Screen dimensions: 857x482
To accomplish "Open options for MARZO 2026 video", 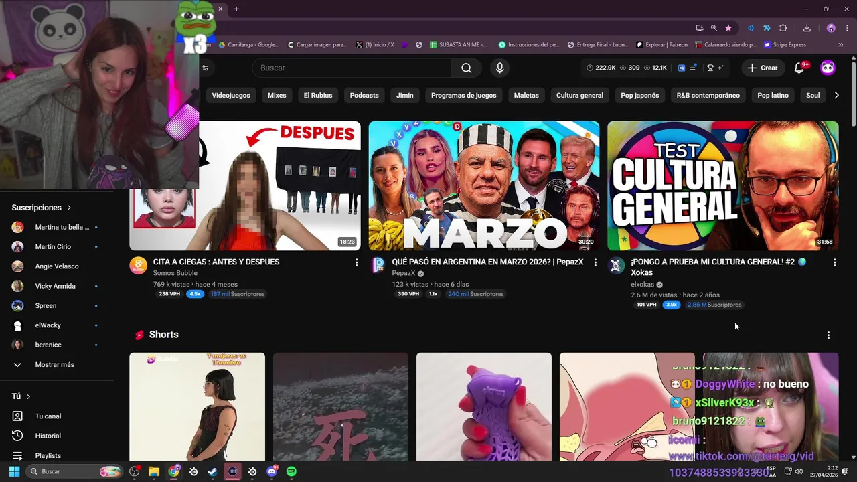I will point(595,262).
